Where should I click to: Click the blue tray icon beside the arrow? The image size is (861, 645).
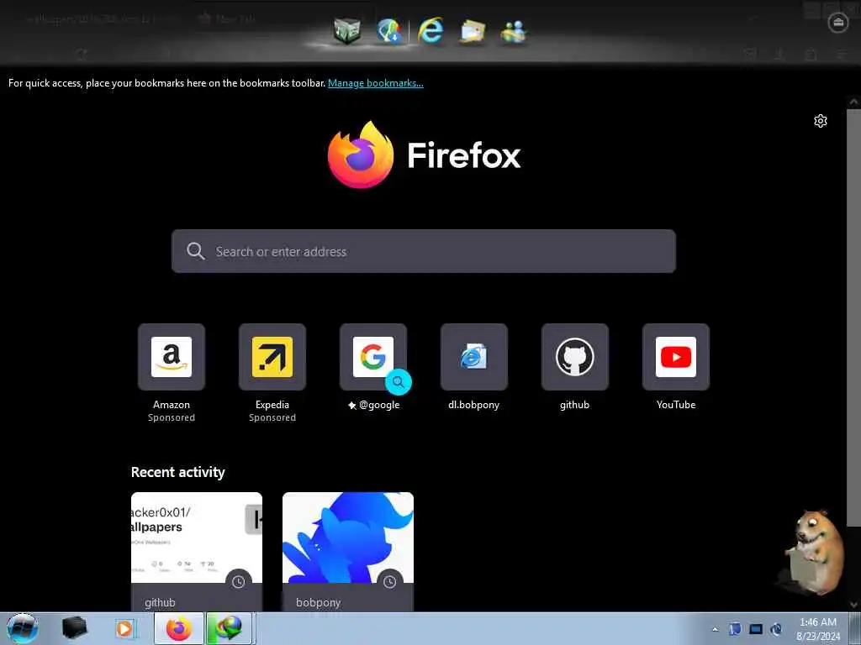pos(735,629)
